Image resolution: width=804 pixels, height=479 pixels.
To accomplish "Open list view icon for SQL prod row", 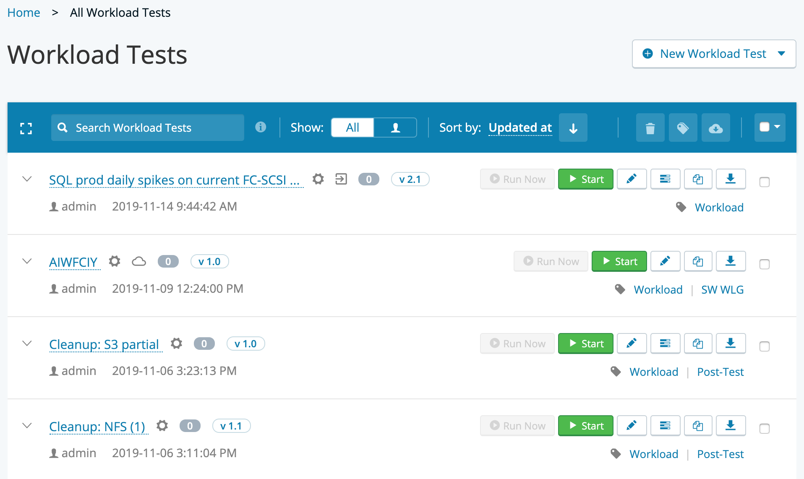I will tap(665, 179).
